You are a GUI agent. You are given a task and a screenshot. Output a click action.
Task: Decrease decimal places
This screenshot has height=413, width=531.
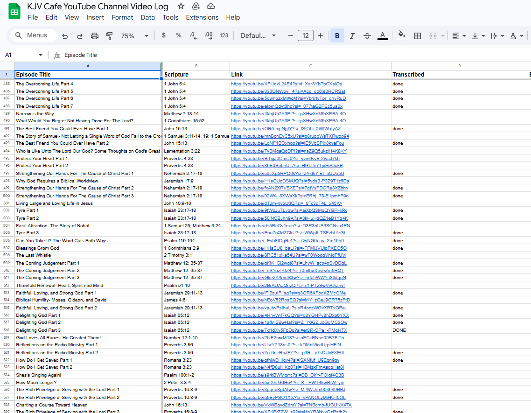(x=193, y=35)
